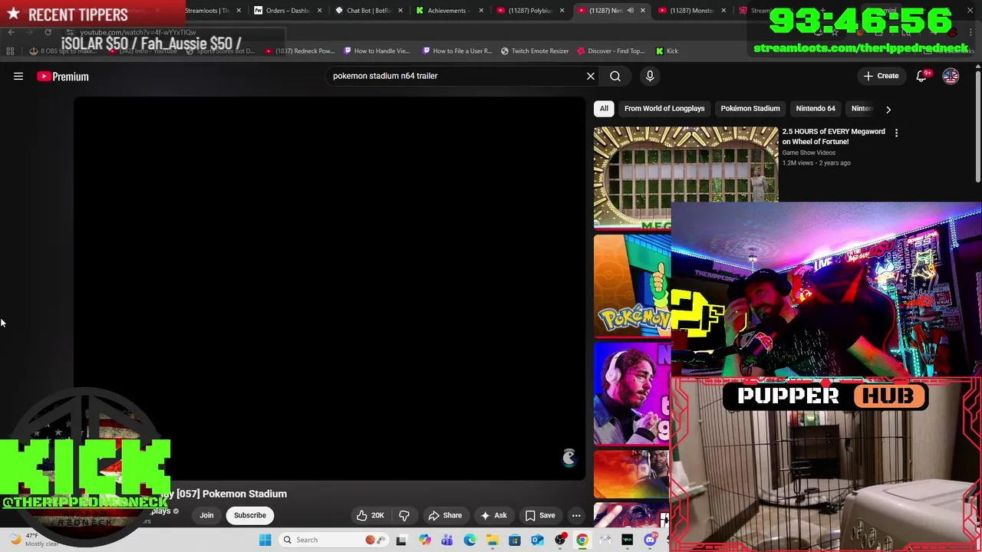Open Microsoft Teams from the taskbar

click(447, 540)
